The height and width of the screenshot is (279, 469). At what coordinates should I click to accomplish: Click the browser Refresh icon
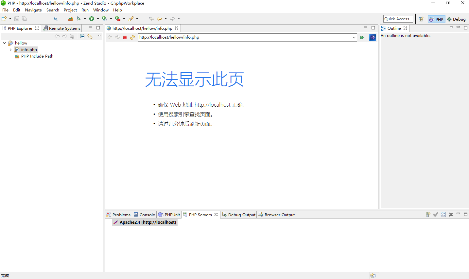click(132, 38)
